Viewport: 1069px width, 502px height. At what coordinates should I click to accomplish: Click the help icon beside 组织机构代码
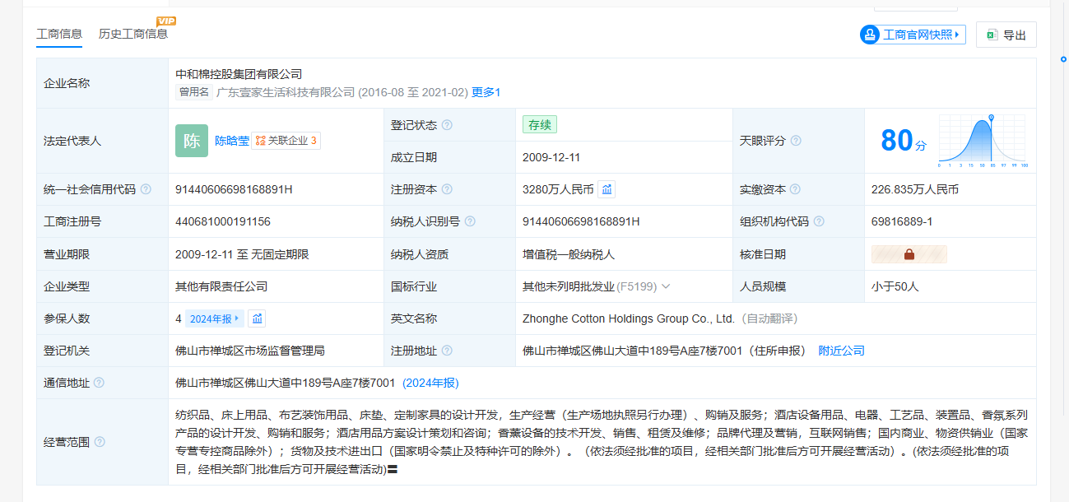point(819,221)
